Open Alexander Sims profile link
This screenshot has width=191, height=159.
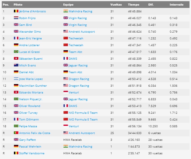pyautogui.click(x=30, y=32)
